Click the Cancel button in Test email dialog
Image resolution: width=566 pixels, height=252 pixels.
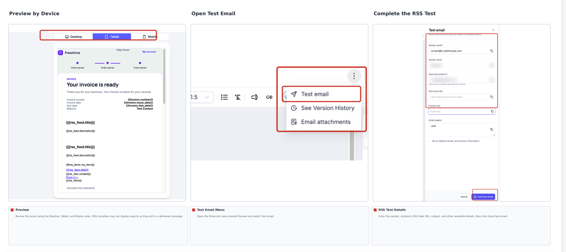464,197
